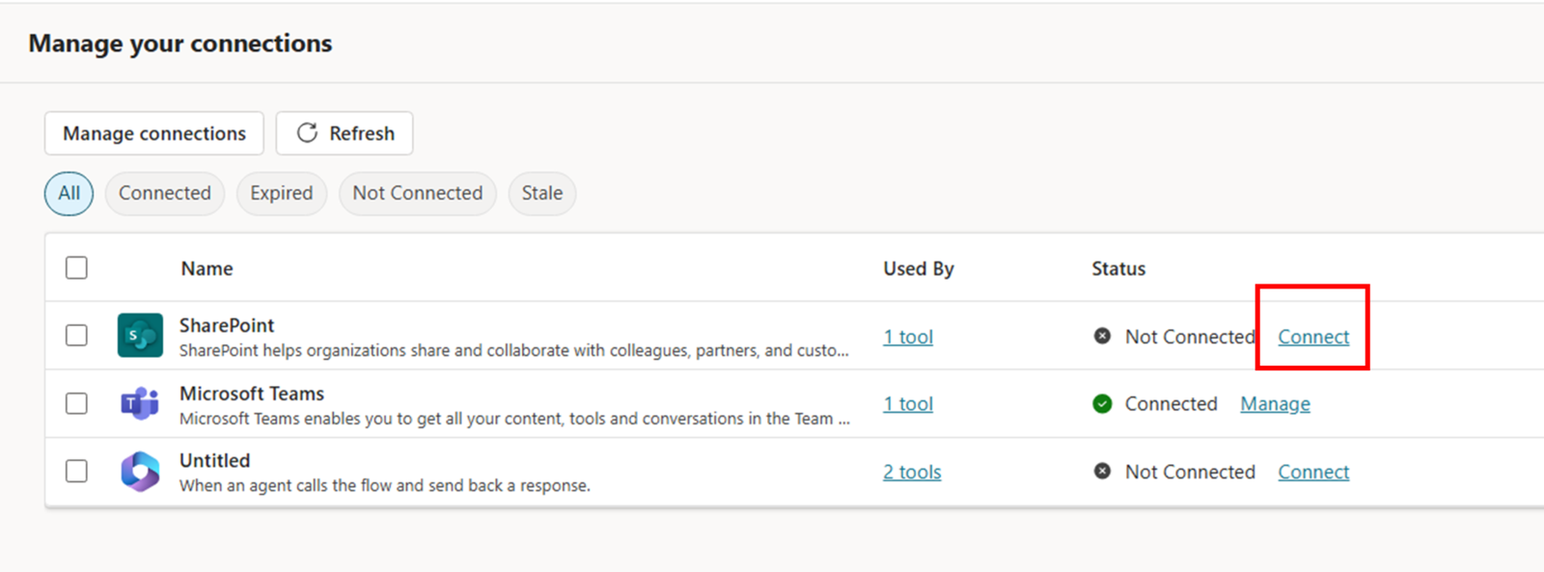Viewport: 1544px width, 572px height.
Task: Show Stale connections
Action: pyautogui.click(x=542, y=193)
